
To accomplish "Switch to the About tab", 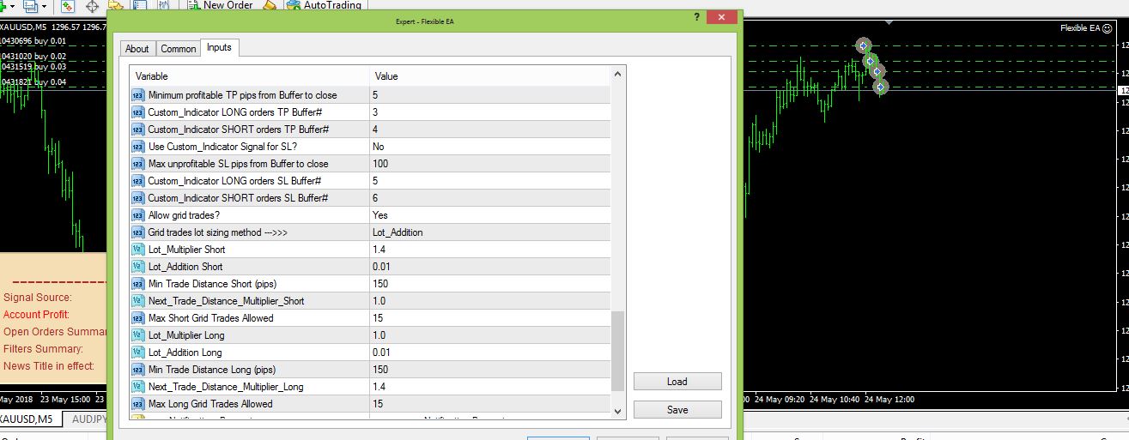I will [x=137, y=49].
